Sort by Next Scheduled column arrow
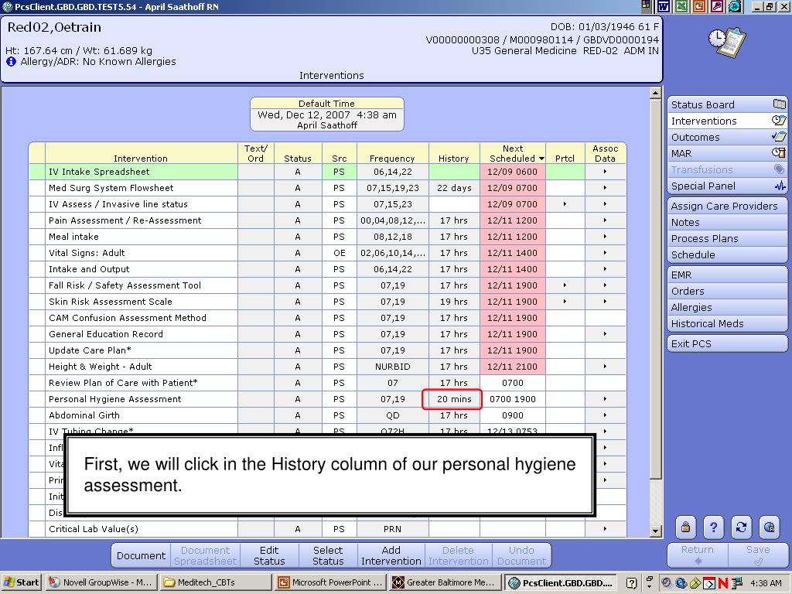 tap(541, 159)
